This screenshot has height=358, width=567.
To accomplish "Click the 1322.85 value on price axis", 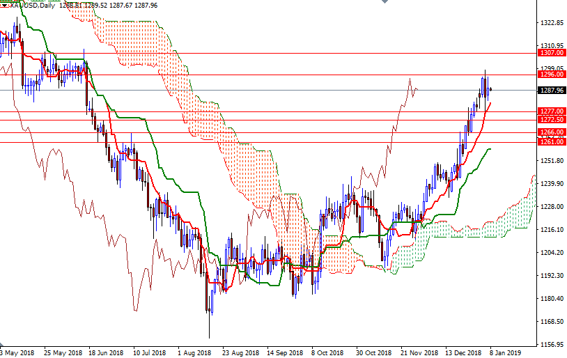I will (x=551, y=23).
